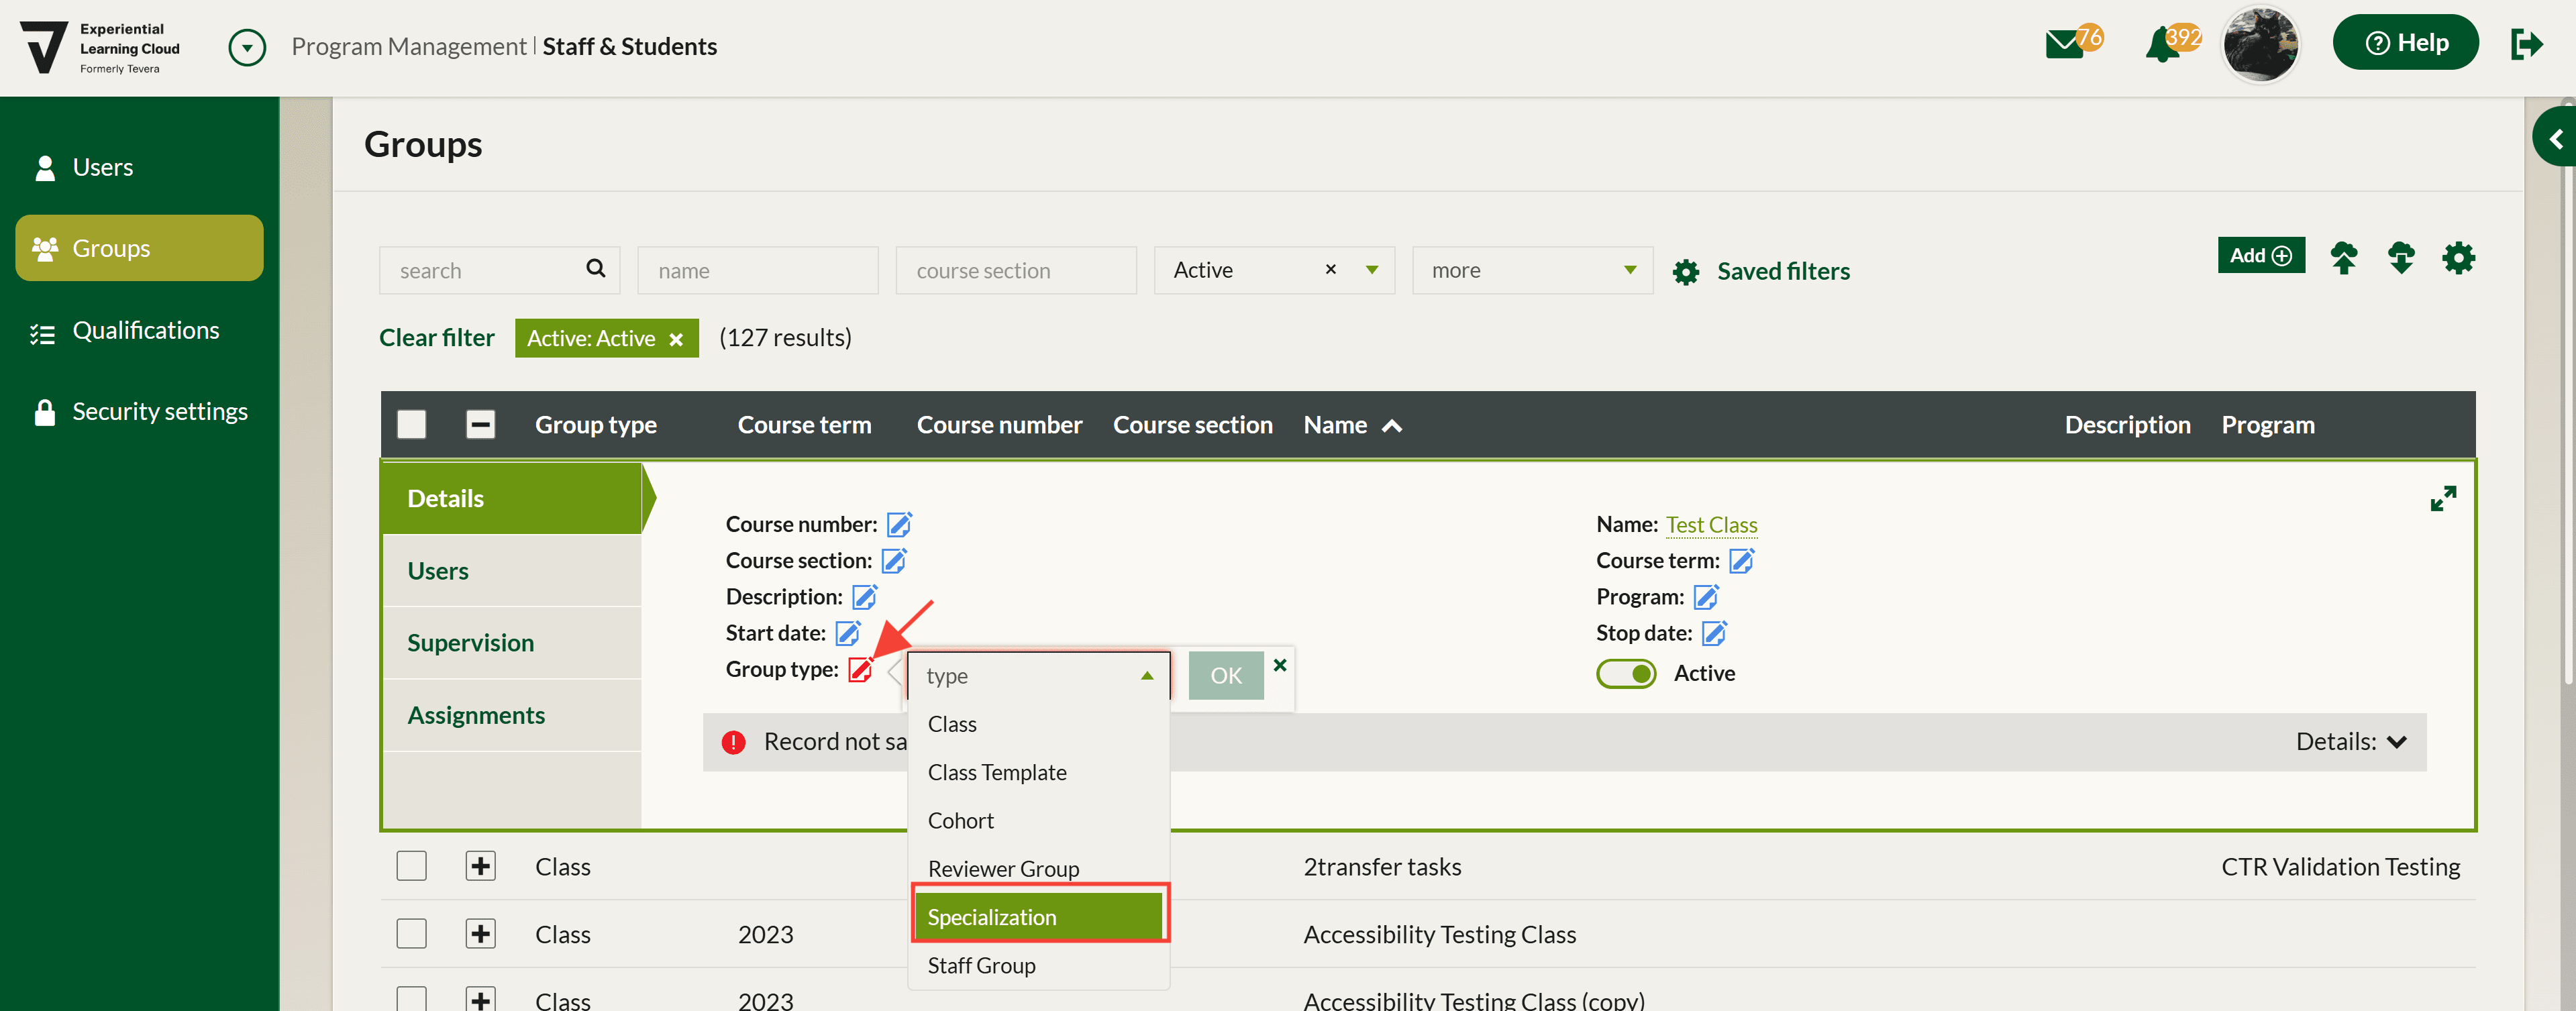Switch to the Supervision tab
2576x1011 pixels.
tap(470, 643)
